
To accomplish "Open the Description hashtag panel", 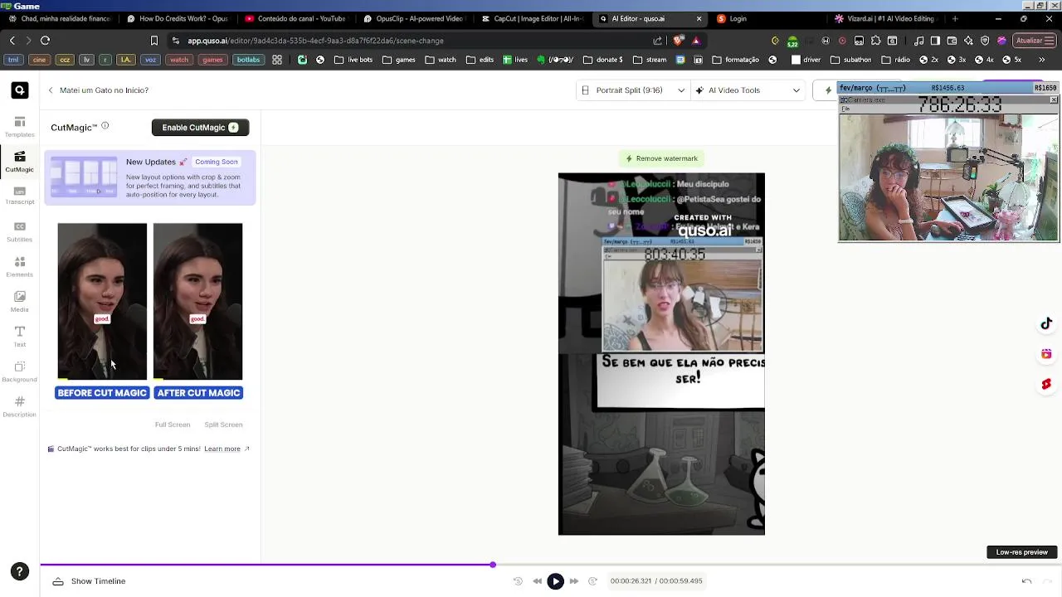I will coord(20,406).
